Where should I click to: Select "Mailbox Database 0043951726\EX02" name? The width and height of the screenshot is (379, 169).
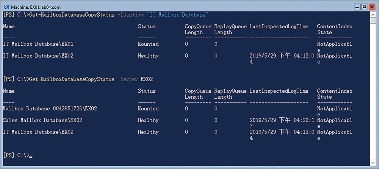pyautogui.click(x=50, y=109)
